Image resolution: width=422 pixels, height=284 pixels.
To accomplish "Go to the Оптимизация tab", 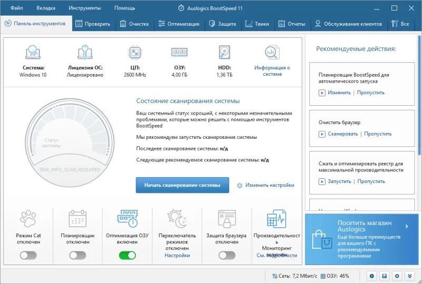I will 178,24.
